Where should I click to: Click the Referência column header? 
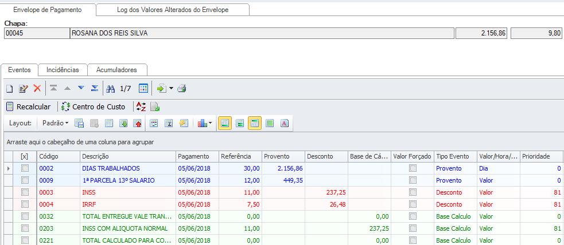click(240, 156)
